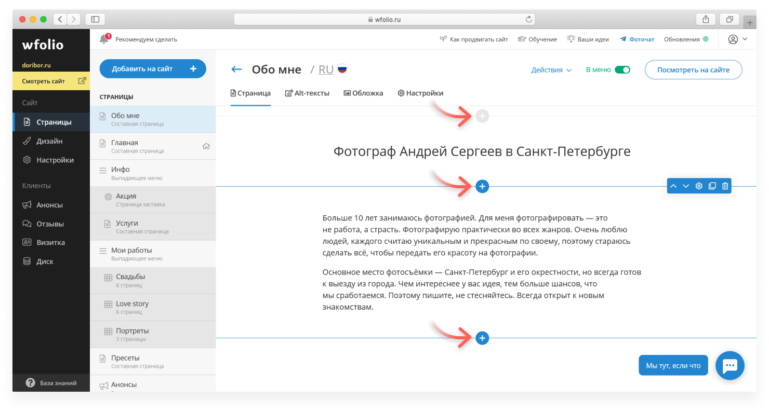Switch to the Настройки tab
This screenshot has width=769, height=414.
[420, 93]
